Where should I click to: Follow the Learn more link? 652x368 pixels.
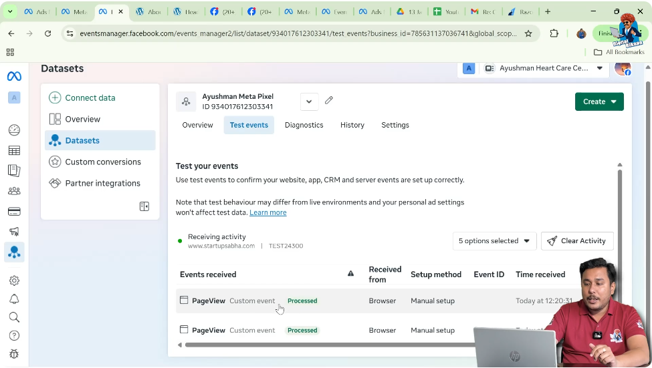coord(267,212)
